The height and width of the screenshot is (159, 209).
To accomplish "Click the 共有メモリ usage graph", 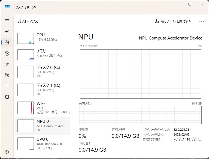I will [x=140, y=115].
